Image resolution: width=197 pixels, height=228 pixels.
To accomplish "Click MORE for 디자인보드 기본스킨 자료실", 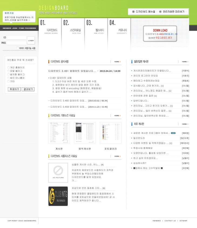I will tap(117, 116).
